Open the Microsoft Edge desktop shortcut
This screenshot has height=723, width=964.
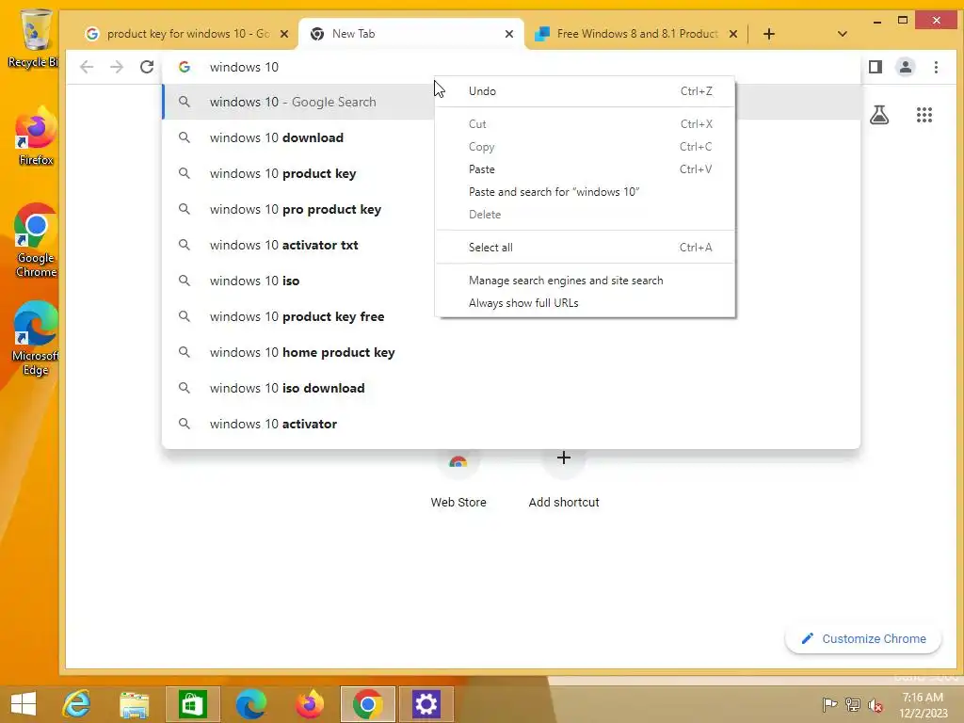point(36,338)
